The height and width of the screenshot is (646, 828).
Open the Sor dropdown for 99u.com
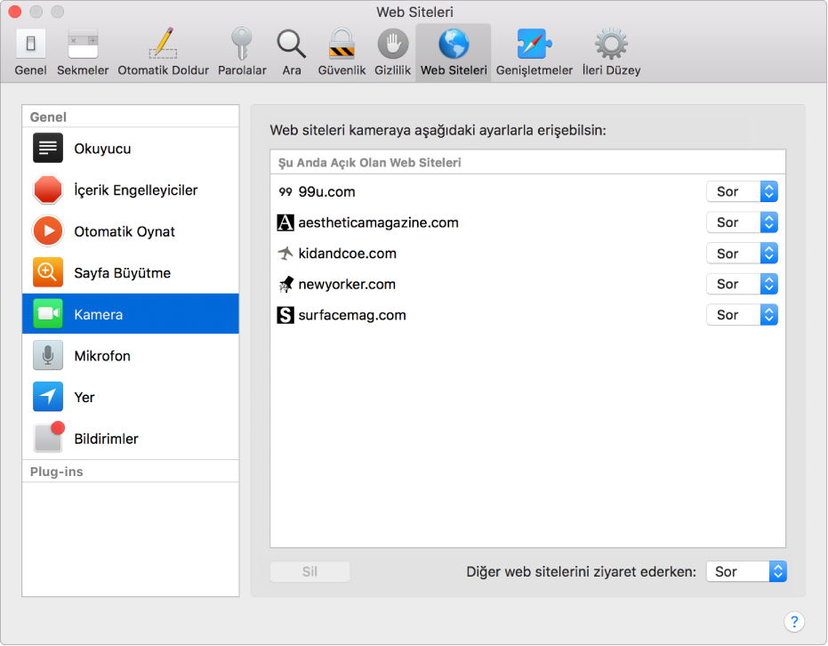(x=742, y=191)
